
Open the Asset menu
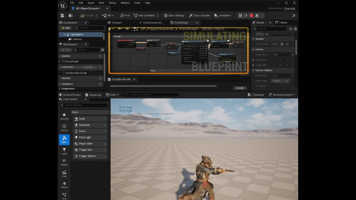tap(91, 3)
